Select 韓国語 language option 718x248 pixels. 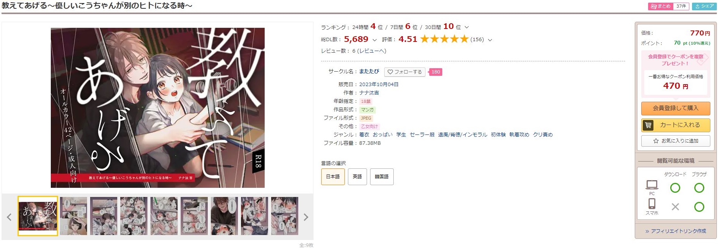382,177
